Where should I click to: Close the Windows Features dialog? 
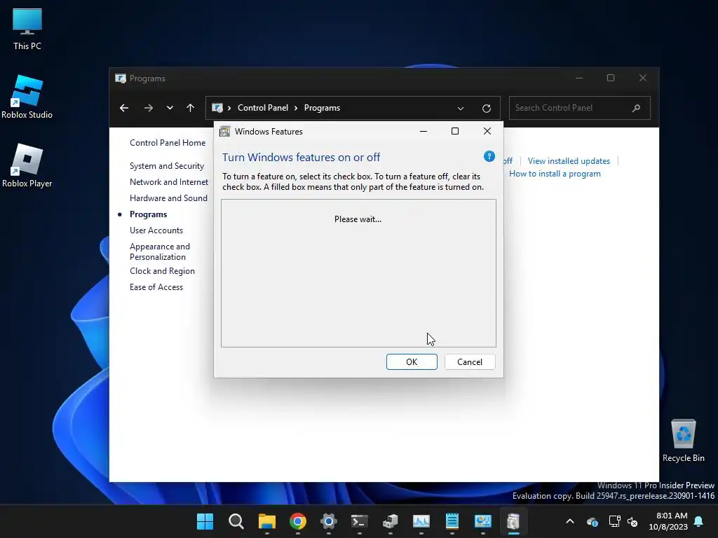click(487, 131)
